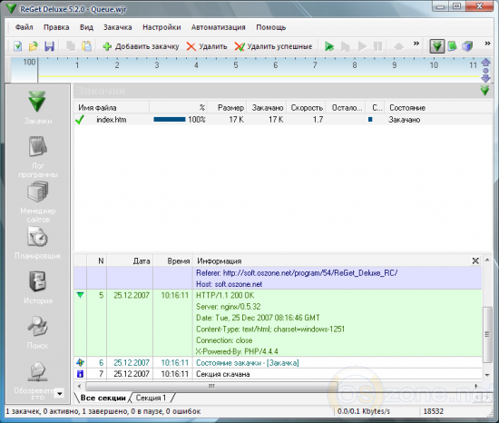
Task: Switch to Секция 1 tab
Action: (x=151, y=398)
